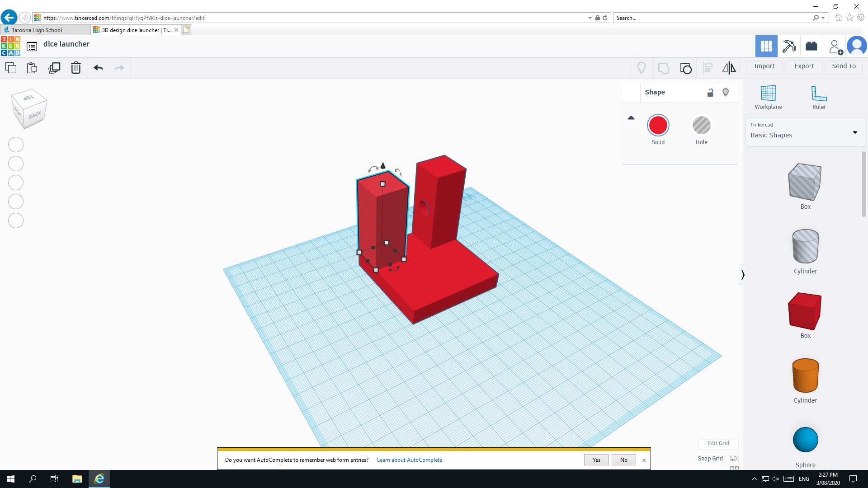Viewport: 868px width, 488px height.
Task: Open the address bar dropdown arrow
Action: tap(590, 18)
